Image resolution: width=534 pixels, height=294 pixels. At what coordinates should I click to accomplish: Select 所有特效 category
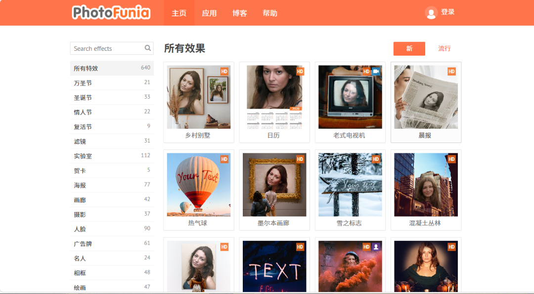(112, 68)
